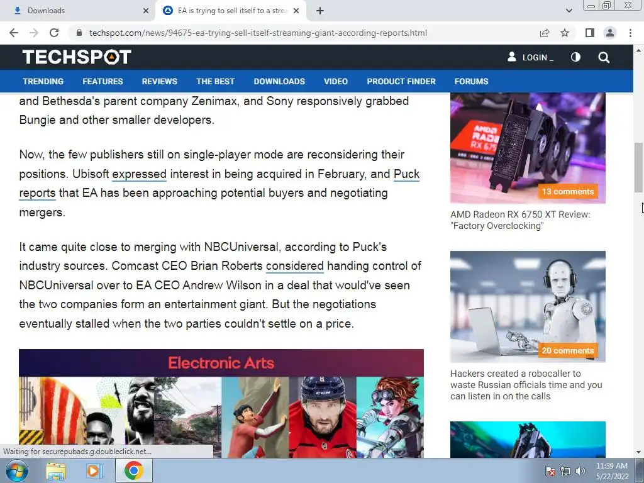Click the padlock site security icon

(x=80, y=33)
